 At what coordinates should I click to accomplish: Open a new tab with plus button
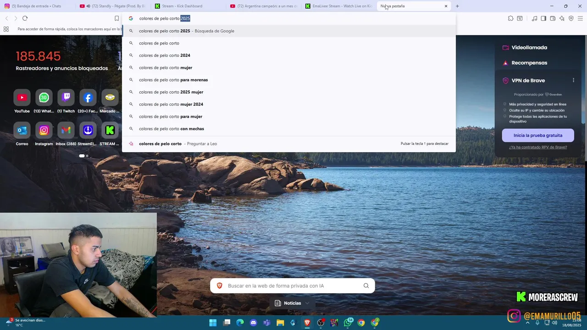pos(457,6)
